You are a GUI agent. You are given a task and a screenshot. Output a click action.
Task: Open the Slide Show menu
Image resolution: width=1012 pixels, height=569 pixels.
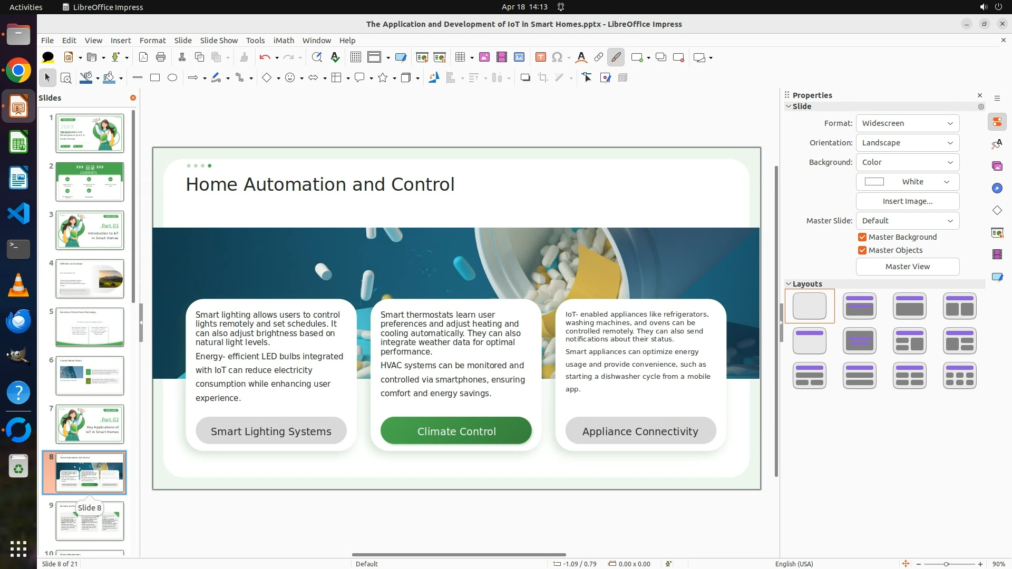tap(219, 41)
